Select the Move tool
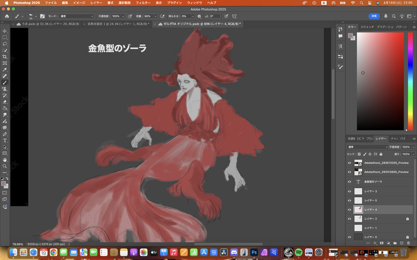The height and width of the screenshot is (260, 417). (x=5, y=31)
